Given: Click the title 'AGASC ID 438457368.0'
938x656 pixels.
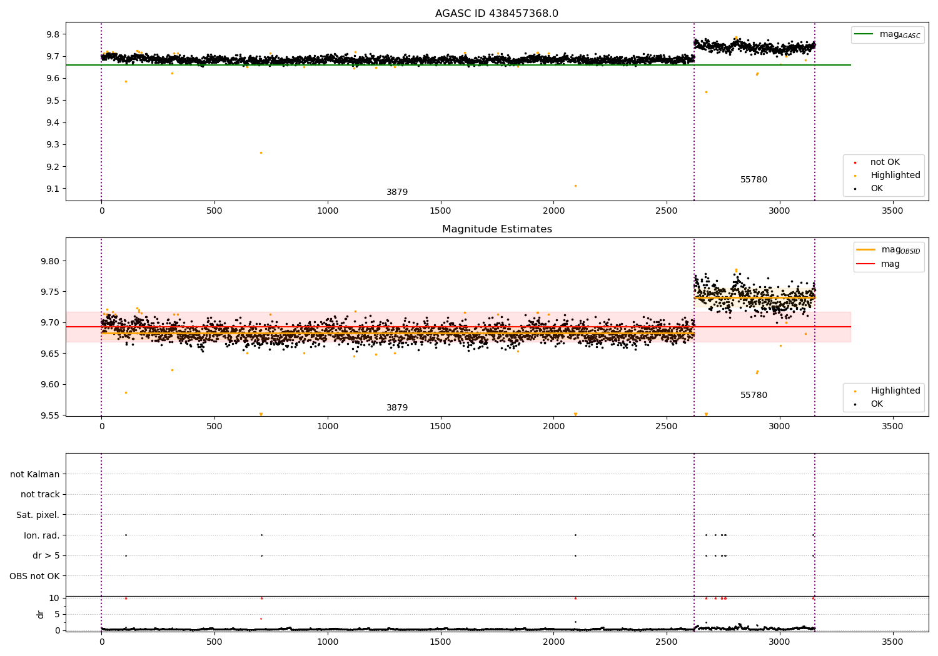Looking at the screenshot, I should 497,14.
